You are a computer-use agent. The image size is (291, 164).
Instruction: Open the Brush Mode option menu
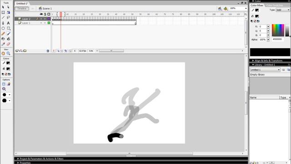(x=4, y=89)
